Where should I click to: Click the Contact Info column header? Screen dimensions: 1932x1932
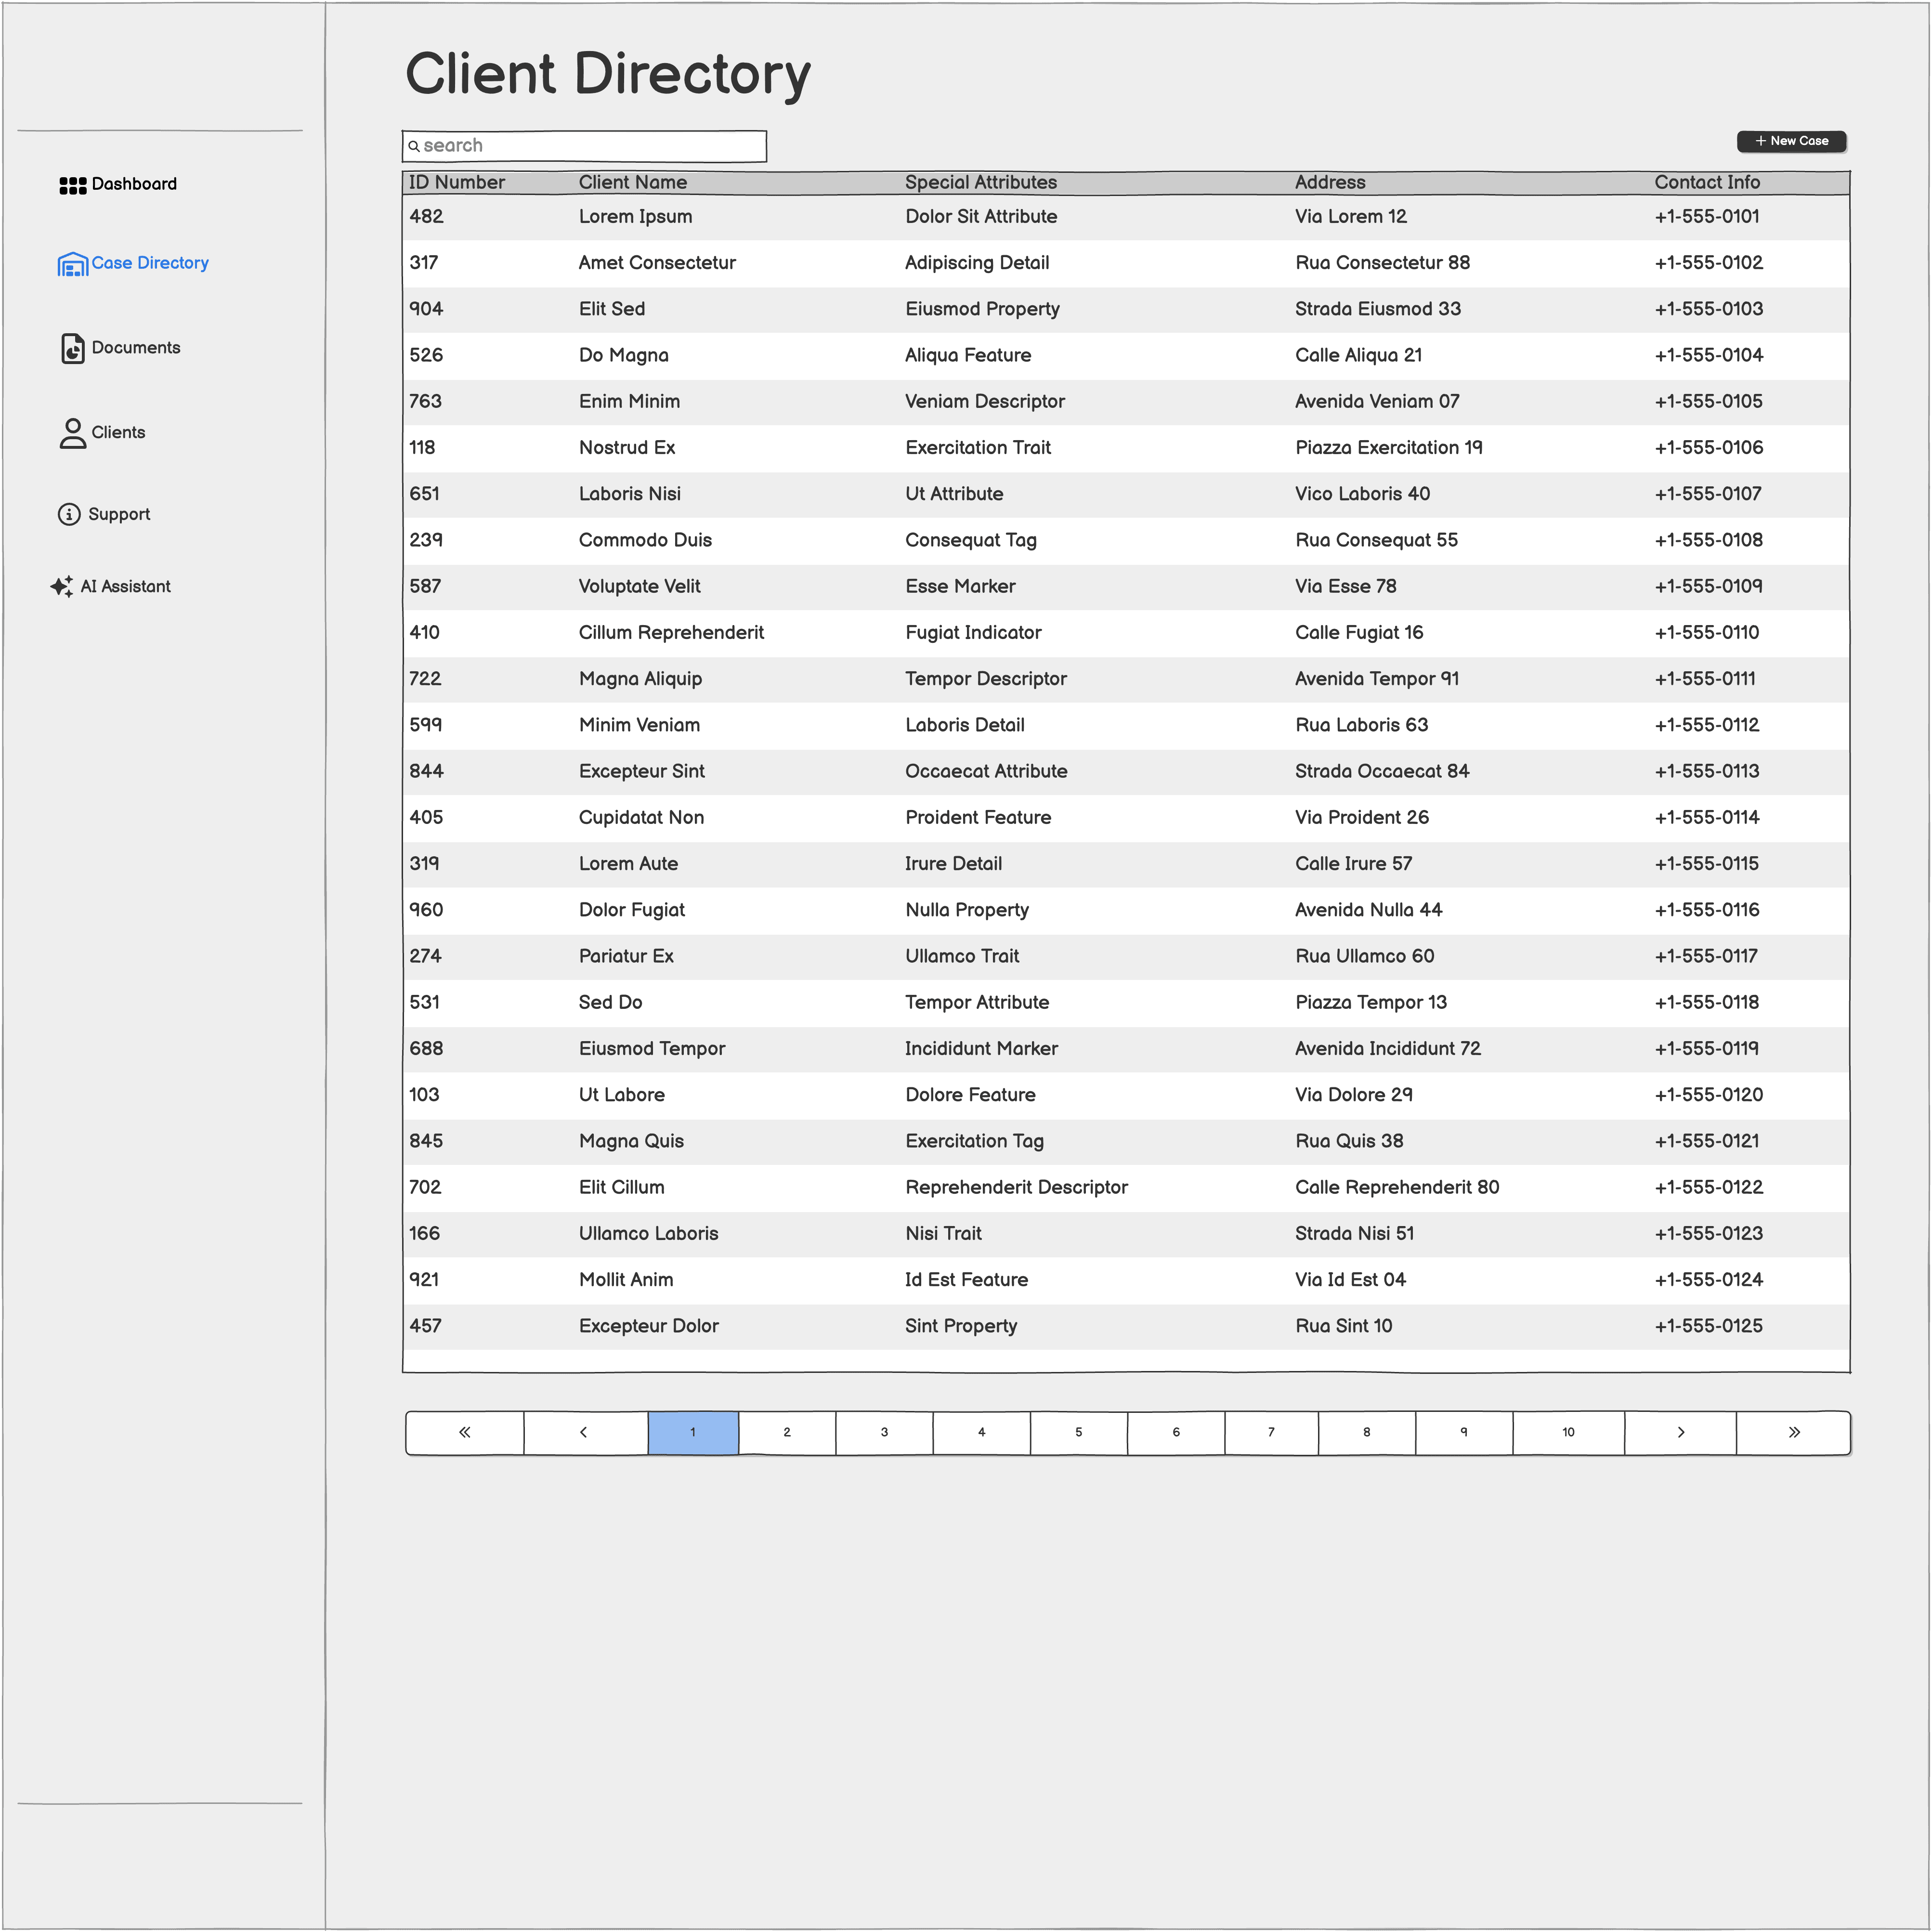click(1707, 182)
